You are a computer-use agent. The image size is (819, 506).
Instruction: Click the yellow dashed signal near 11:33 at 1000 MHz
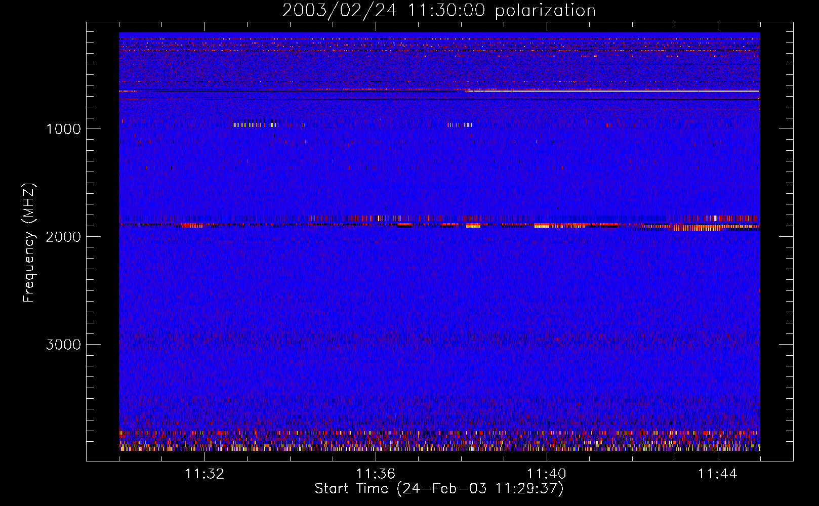tap(256, 124)
